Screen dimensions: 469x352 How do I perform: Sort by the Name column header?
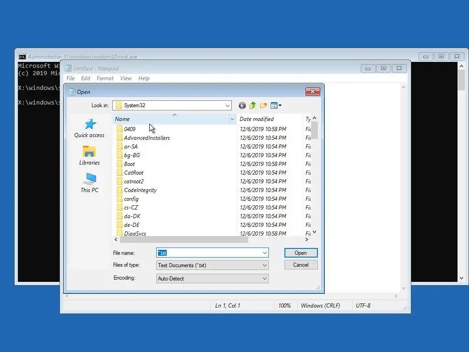tap(171, 119)
